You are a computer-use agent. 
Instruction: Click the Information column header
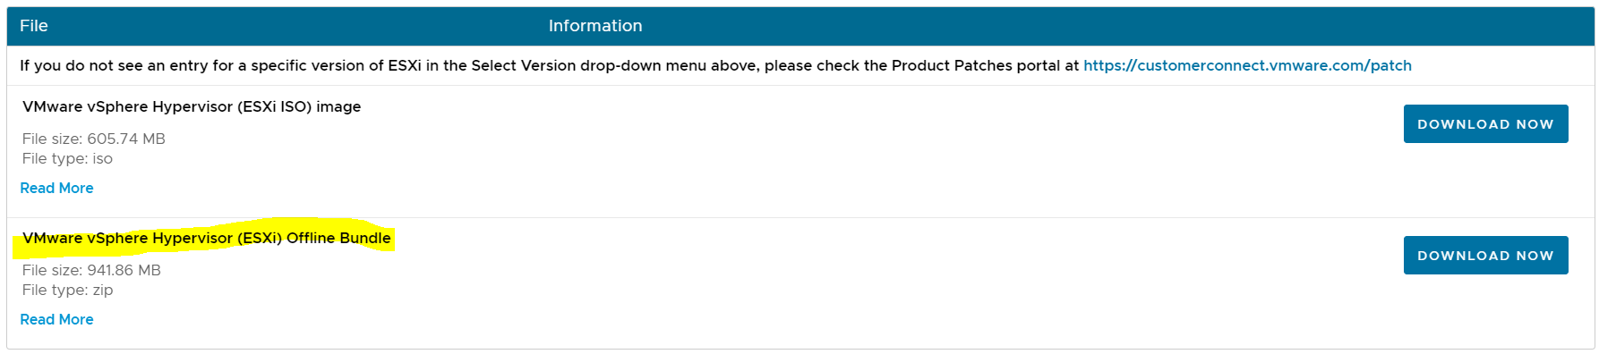pyautogui.click(x=595, y=26)
